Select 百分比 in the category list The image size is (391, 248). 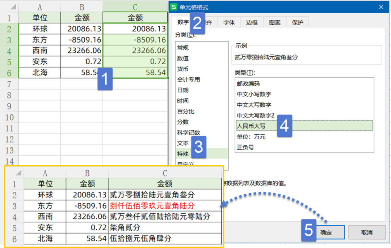coord(202,111)
